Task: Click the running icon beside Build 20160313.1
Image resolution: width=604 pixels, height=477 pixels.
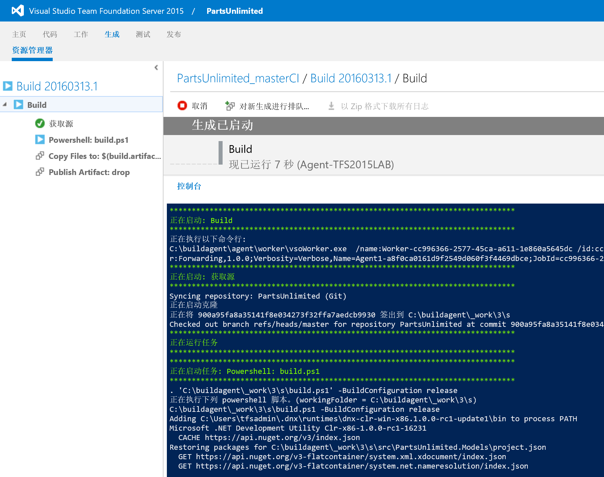Action: (x=8, y=86)
